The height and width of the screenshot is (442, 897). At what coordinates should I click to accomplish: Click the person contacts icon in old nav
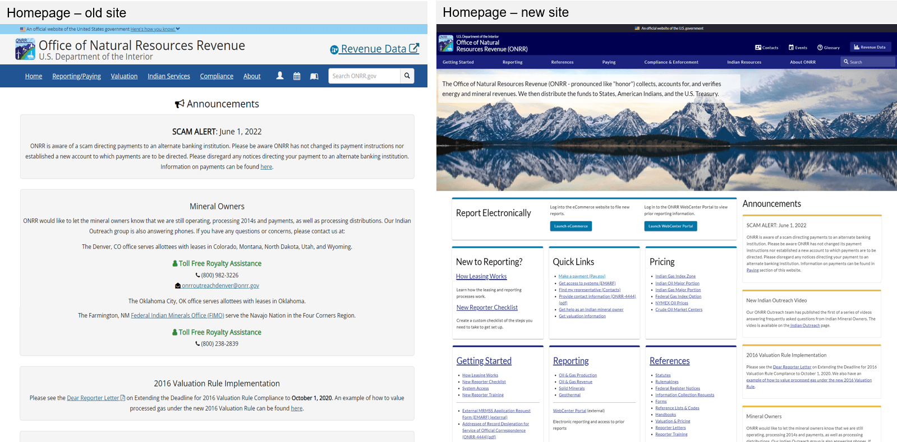pyautogui.click(x=280, y=76)
